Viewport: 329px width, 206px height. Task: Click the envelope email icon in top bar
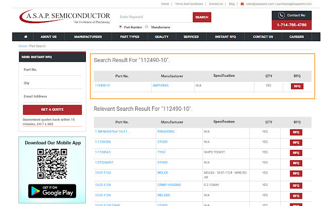pyautogui.click(x=242, y=4)
